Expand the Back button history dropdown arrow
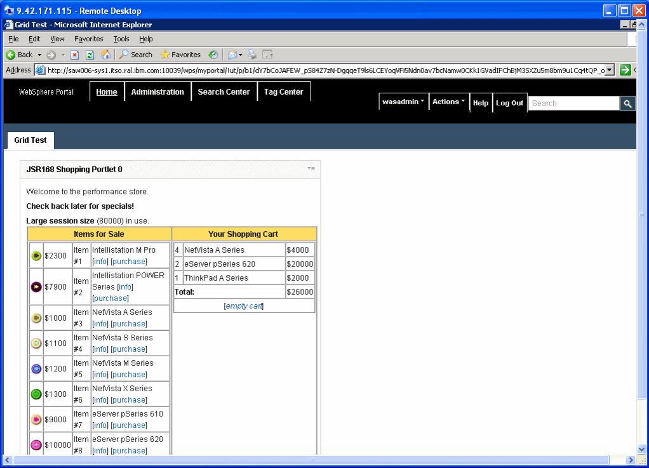Viewport: 649px width, 468px height. 40,55
